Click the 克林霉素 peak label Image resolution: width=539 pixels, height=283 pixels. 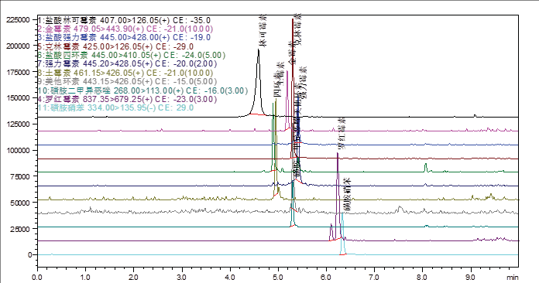click(x=300, y=29)
